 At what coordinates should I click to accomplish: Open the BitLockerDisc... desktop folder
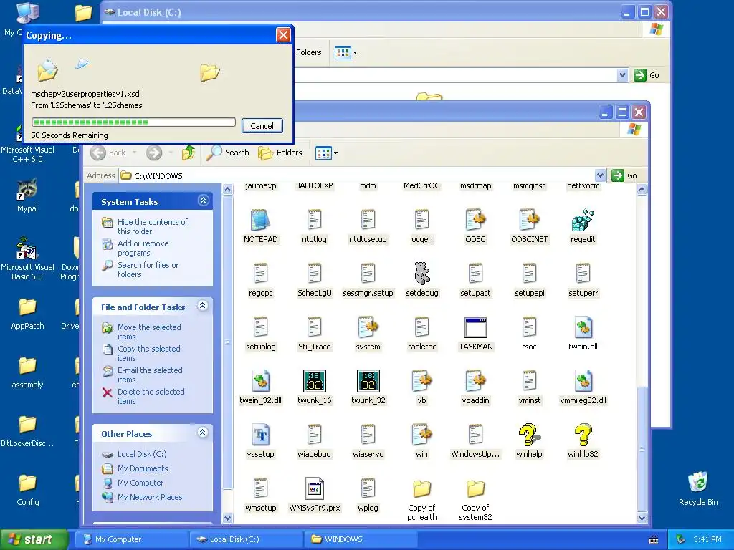pyautogui.click(x=27, y=424)
